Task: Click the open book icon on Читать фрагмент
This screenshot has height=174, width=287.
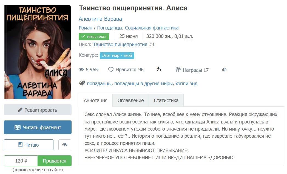Action: [17, 127]
